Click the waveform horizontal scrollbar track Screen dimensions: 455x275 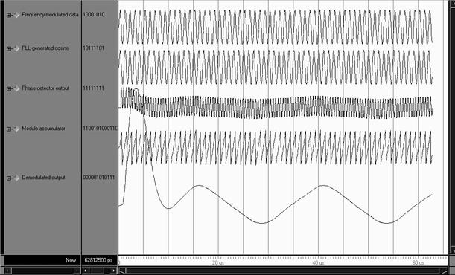(282, 271)
